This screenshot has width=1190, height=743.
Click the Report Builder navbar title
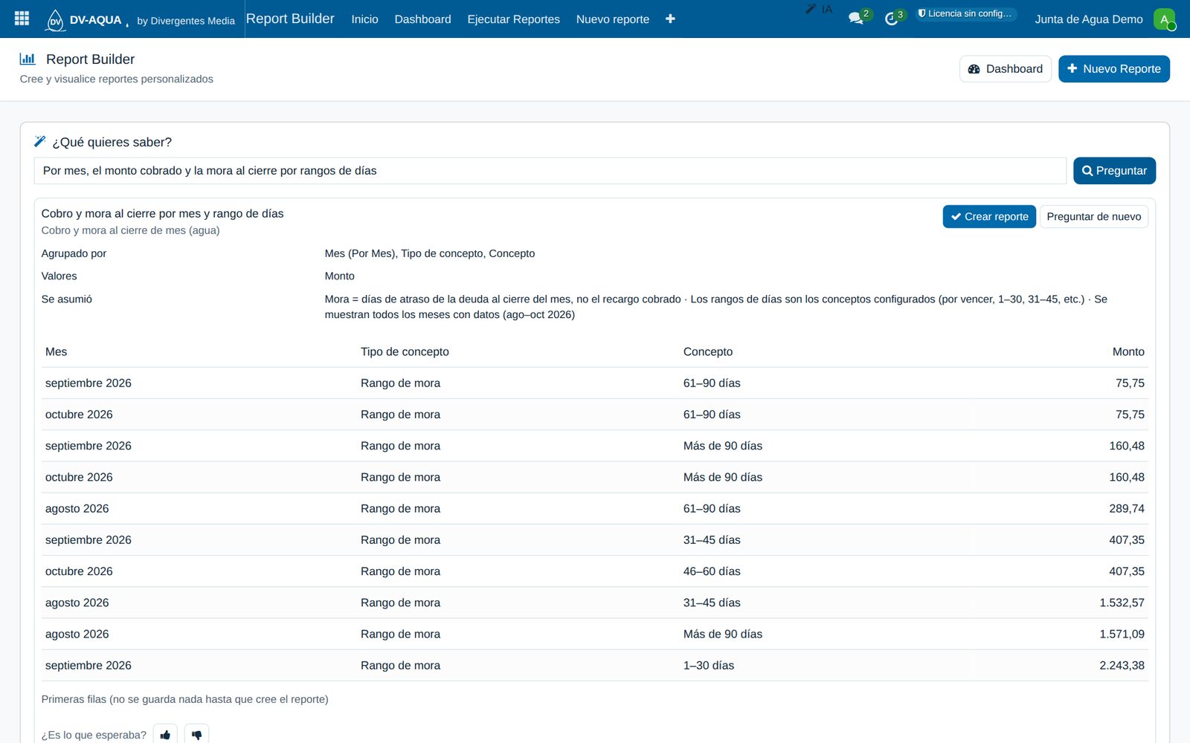pyautogui.click(x=290, y=19)
